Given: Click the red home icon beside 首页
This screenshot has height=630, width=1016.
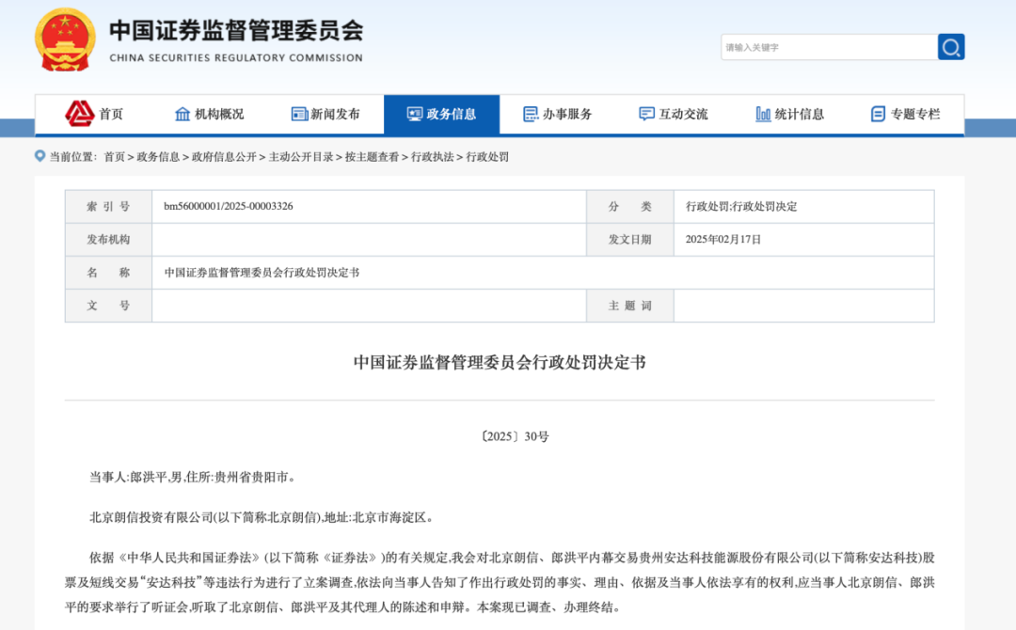Looking at the screenshot, I should pos(79,114).
